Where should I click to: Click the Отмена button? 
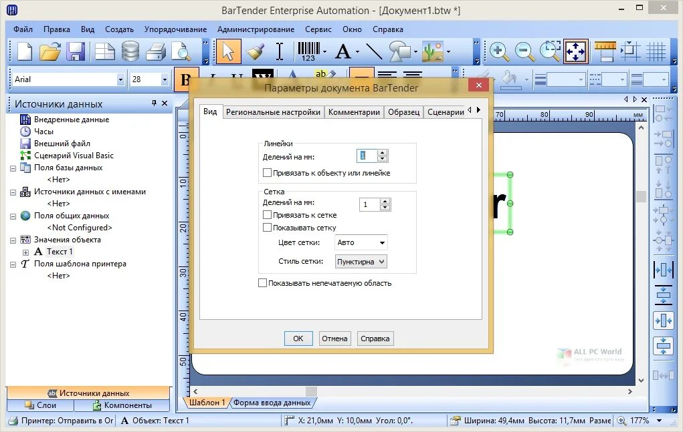(334, 338)
